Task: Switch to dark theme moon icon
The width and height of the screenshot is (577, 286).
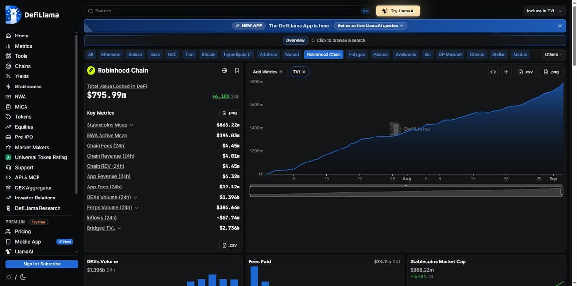Action: click(x=23, y=277)
